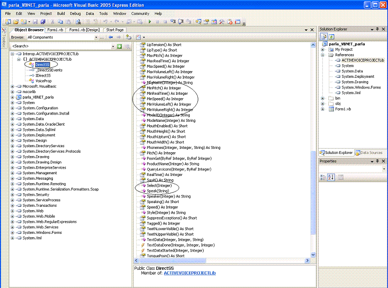Click the Step Into debug icon
This screenshot has height=288, width=388.
click(x=173, y=22)
